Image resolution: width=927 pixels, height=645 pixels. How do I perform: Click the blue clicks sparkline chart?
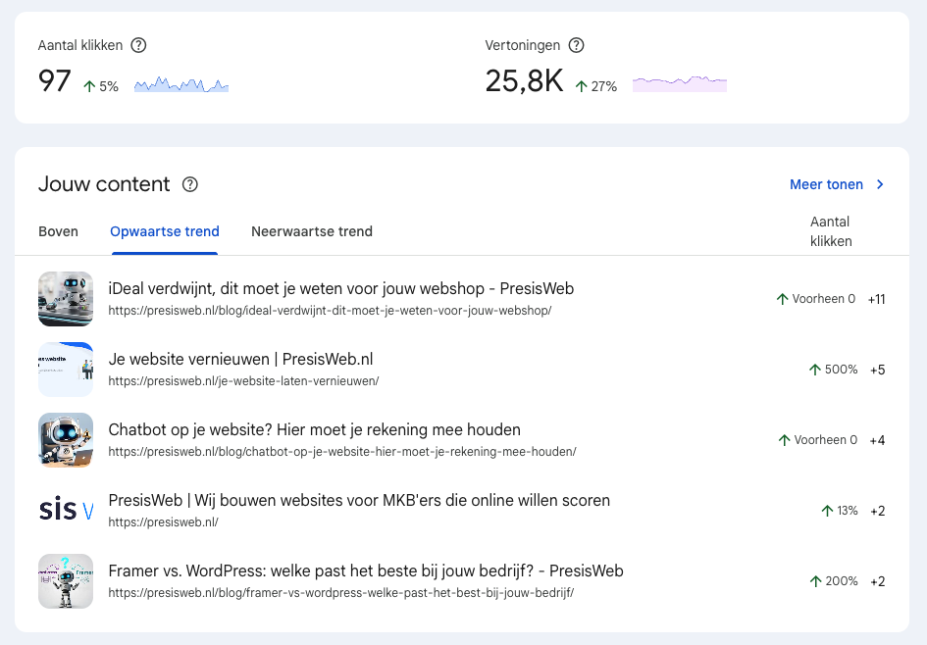click(181, 86)
